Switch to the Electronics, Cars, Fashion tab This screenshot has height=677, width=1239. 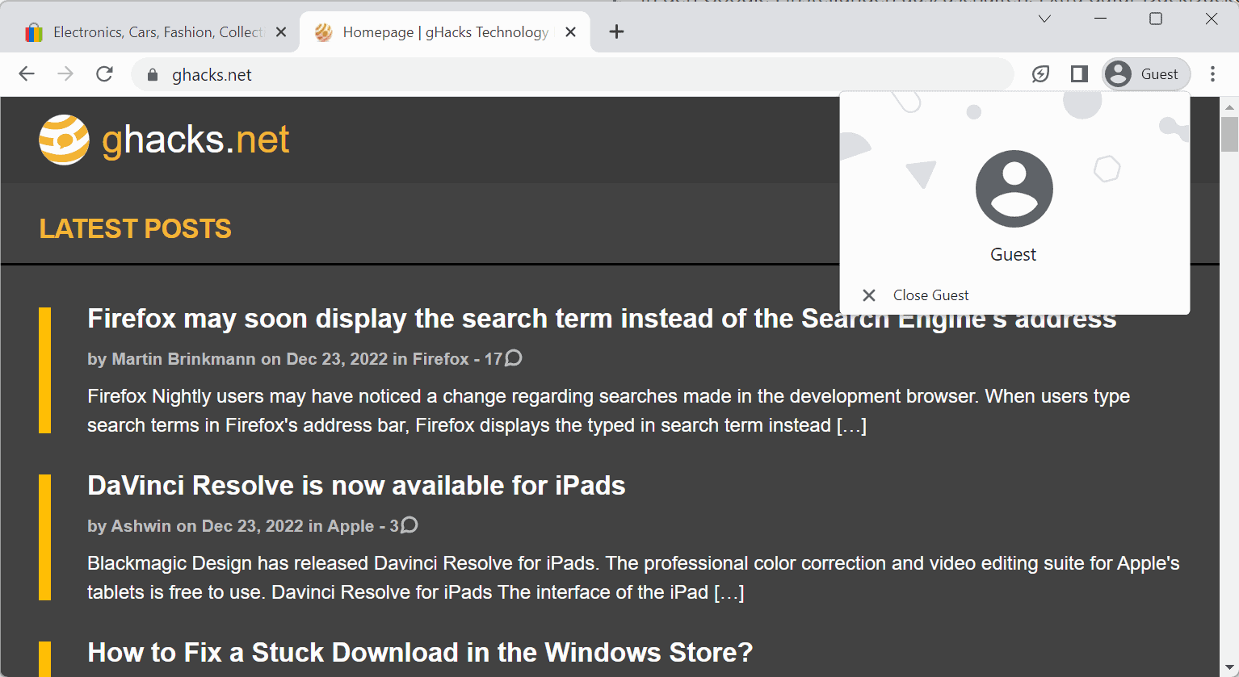(x=153, y=32)
